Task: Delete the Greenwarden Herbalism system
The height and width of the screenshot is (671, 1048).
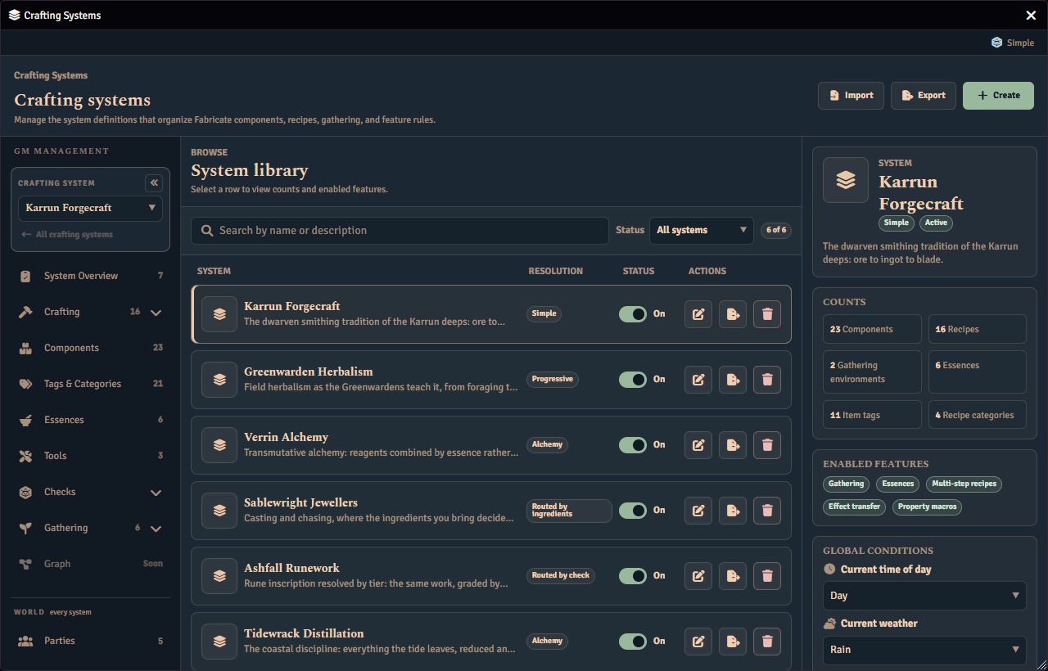Action: coord(767,380)
